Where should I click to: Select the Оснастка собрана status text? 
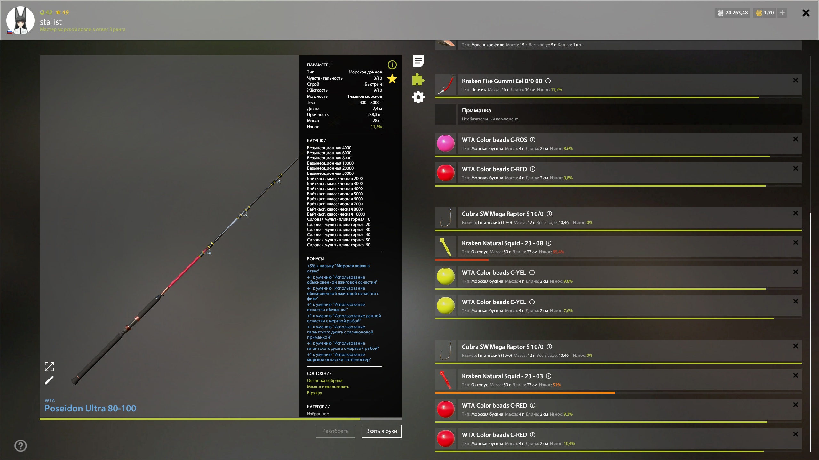[325, 381]
